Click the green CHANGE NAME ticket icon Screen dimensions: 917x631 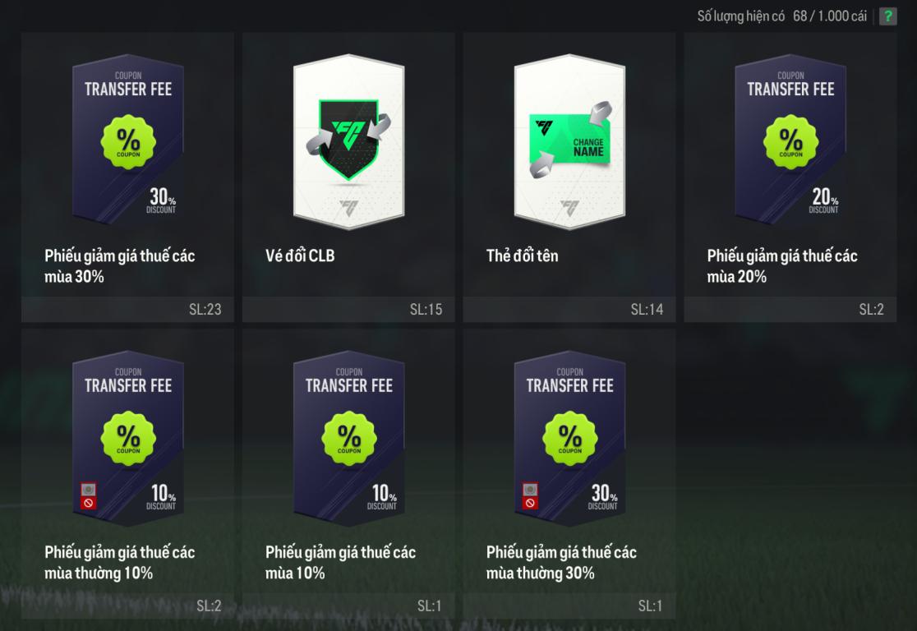tap(570, 139)
